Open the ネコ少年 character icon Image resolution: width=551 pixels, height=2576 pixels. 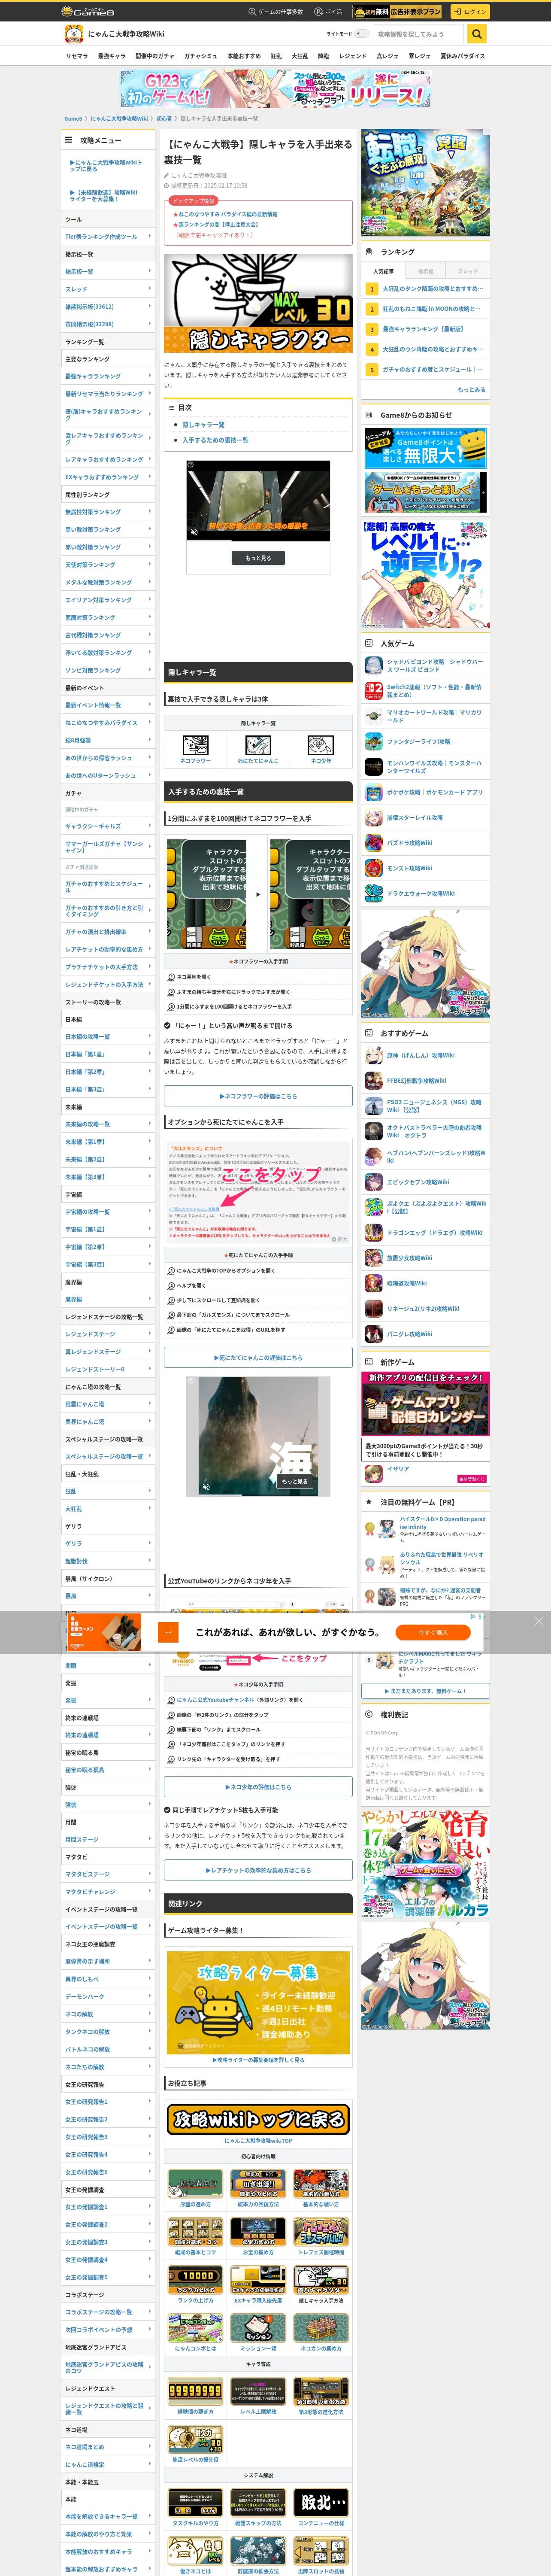pos(321,744)
